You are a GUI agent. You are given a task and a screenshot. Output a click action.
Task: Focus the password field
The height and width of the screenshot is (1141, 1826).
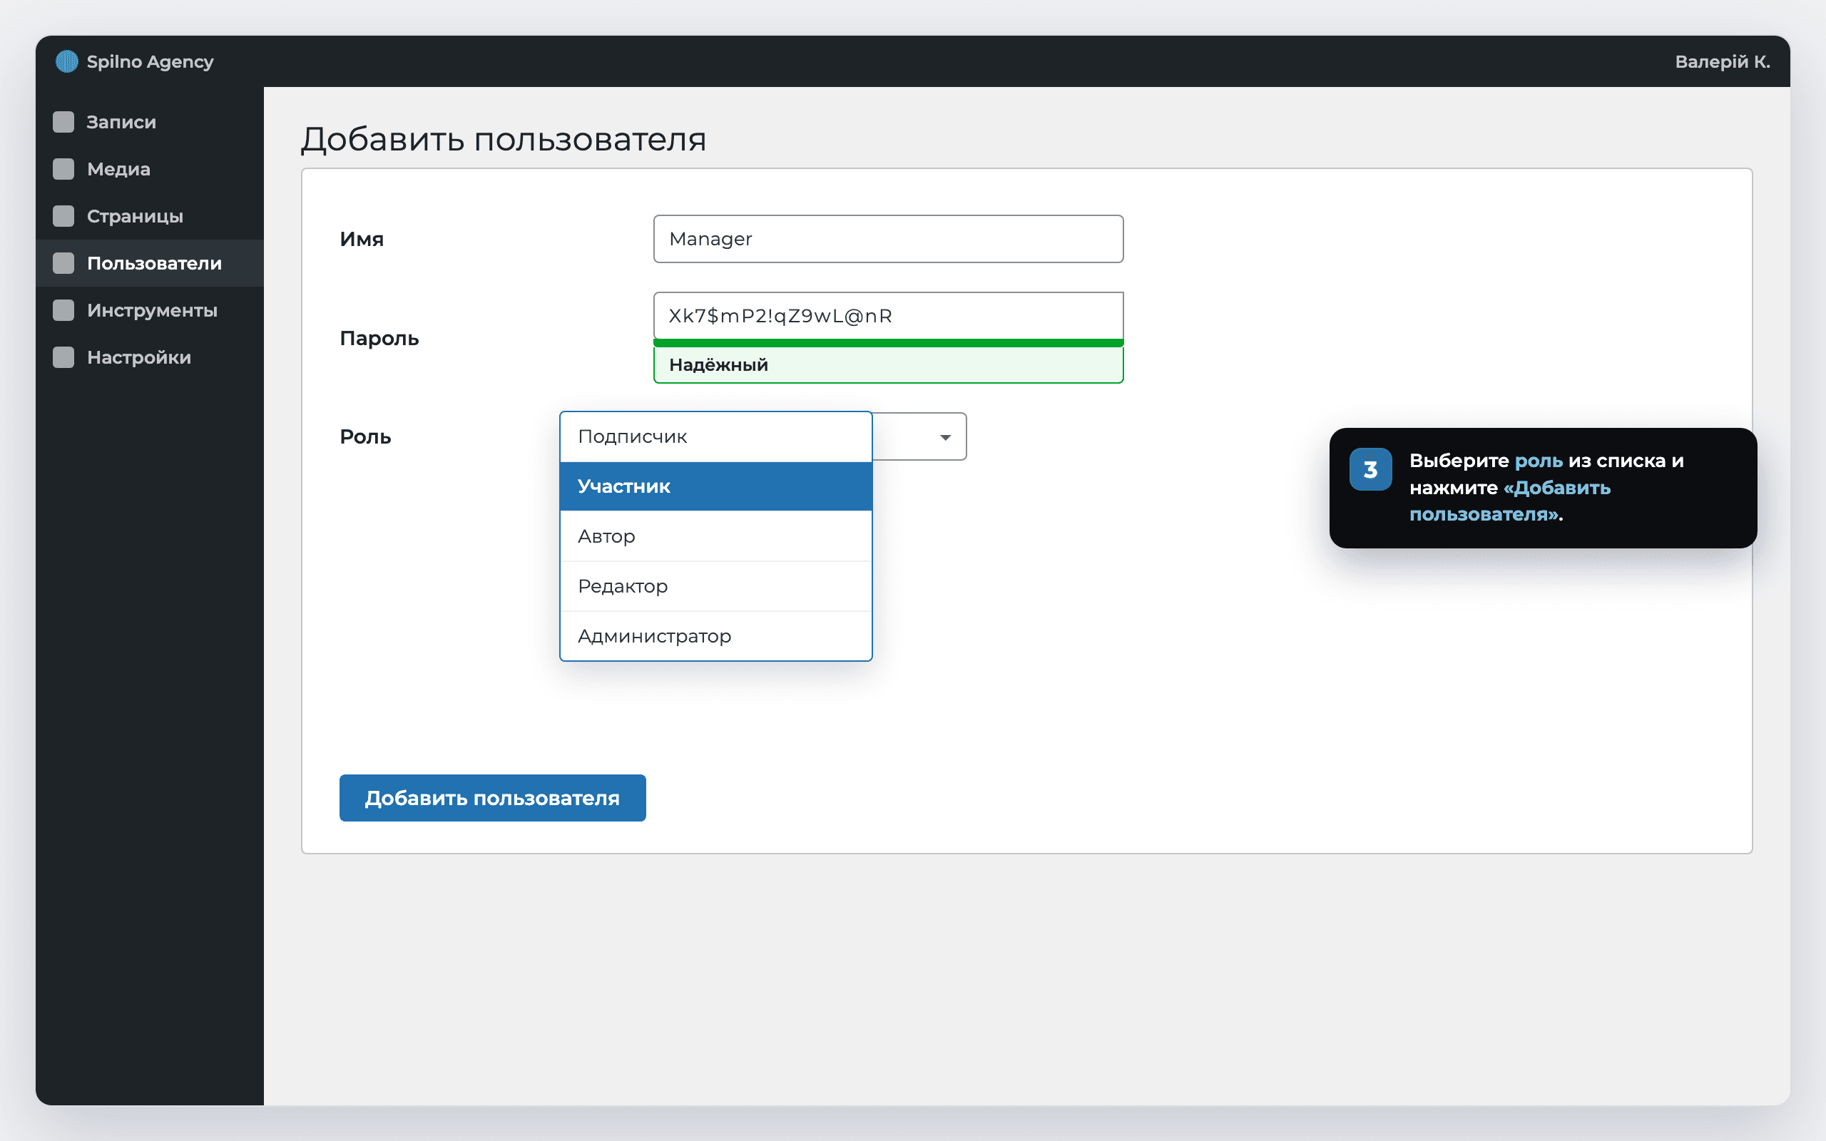(888, 316)
